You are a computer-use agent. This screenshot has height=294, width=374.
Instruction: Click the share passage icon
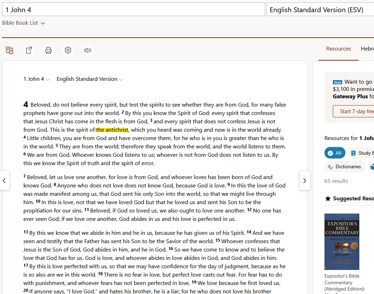coord(29,50)
